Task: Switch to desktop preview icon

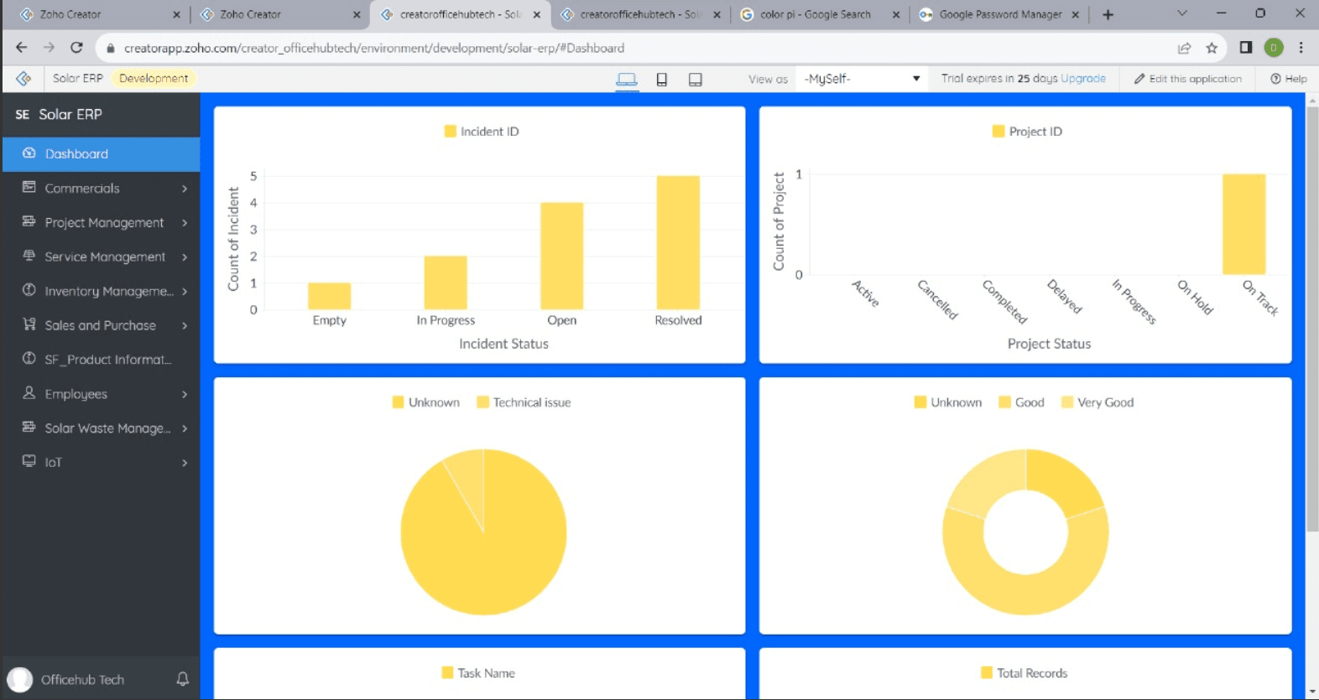Action: (627, 80)
